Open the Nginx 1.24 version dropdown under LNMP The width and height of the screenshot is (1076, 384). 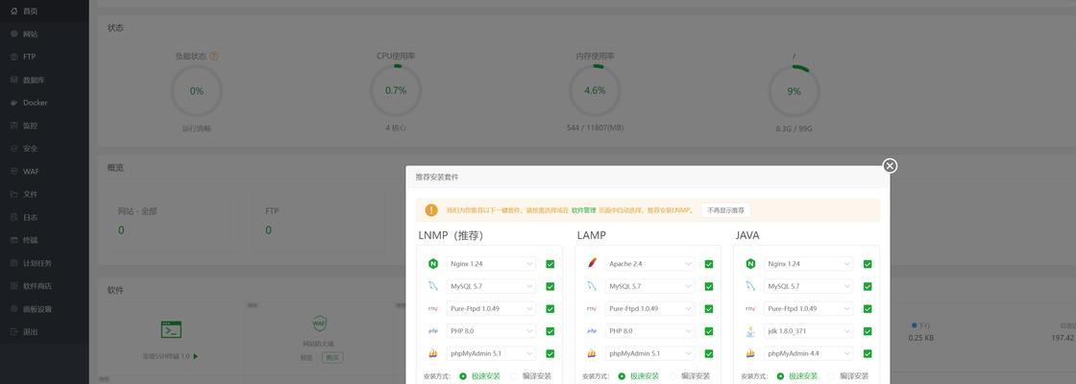[491, 264]
